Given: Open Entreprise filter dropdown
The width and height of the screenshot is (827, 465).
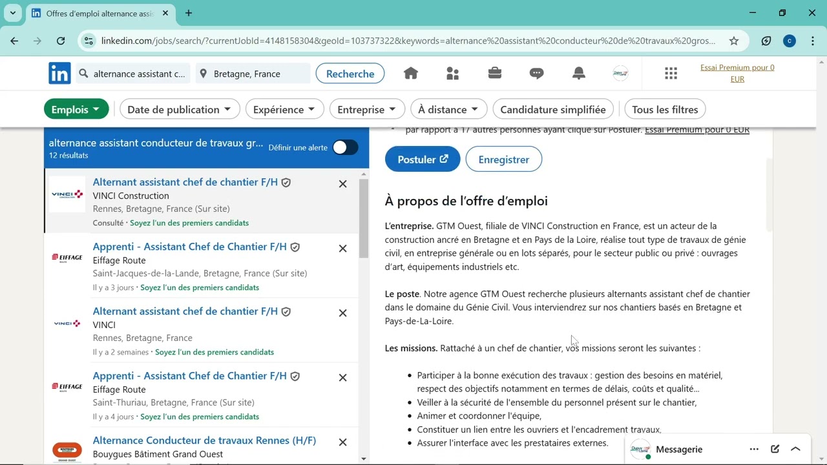Looking at the screenshot, I should (367, 109).
